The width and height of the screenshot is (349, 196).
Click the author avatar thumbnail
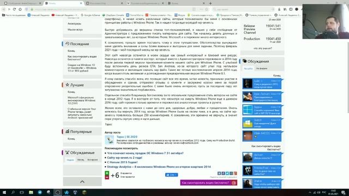tap(109, 140)
